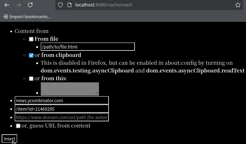Enable the From file checkbox
Screen dimensions: 246x144
(x=31, y=39)
